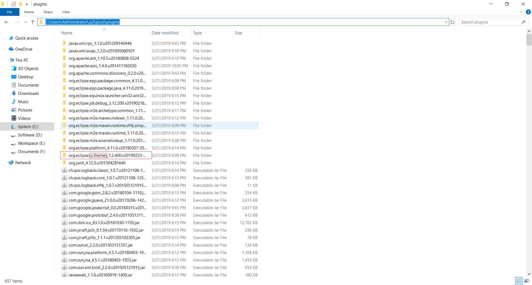The height and width of the screenshot is (285, 532).
Task: Open Pictures in the navigation pane
Action: (x=25, y=110)
